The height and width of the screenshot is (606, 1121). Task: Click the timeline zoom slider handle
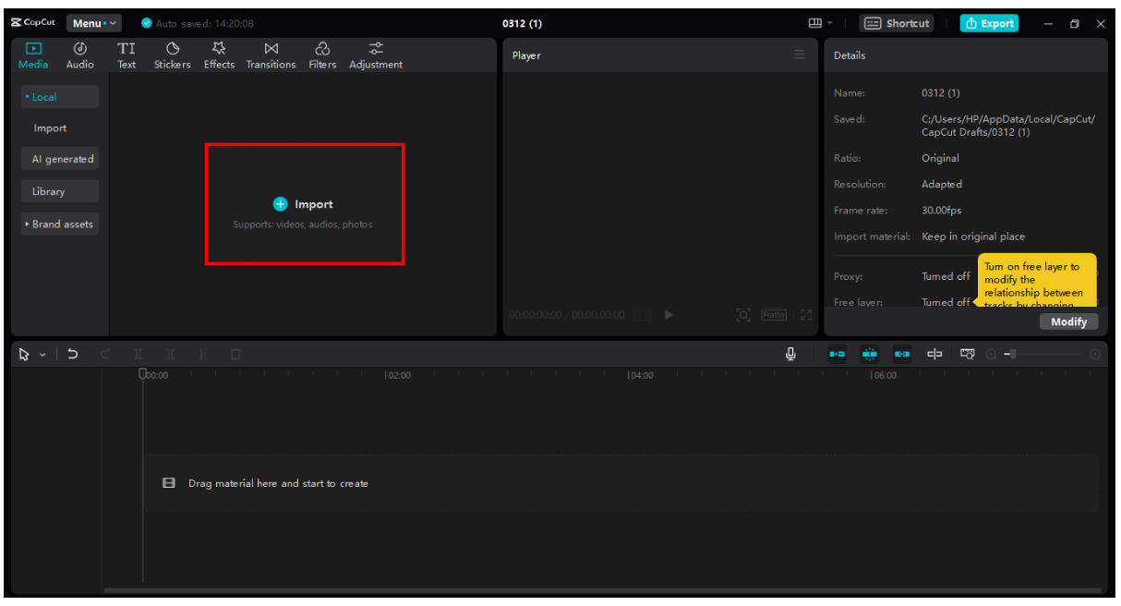pos(1013,354)
